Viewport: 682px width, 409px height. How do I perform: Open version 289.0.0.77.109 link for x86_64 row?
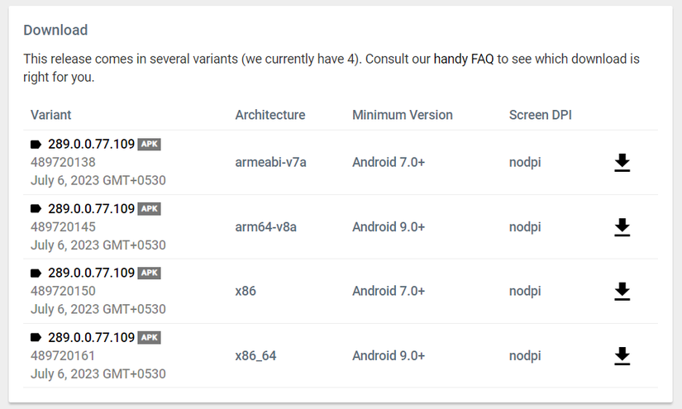[91, 337]
